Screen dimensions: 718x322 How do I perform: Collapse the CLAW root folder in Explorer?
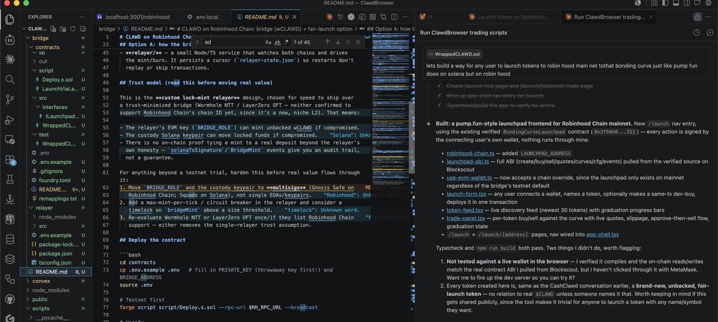point(25,29)
